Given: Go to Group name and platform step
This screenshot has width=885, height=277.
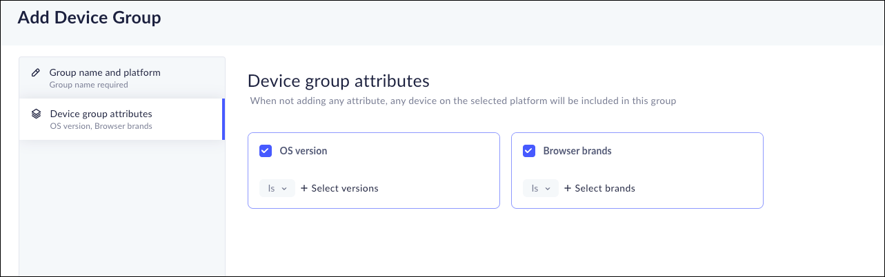Looking at the screenshot, I should (105, 72).
